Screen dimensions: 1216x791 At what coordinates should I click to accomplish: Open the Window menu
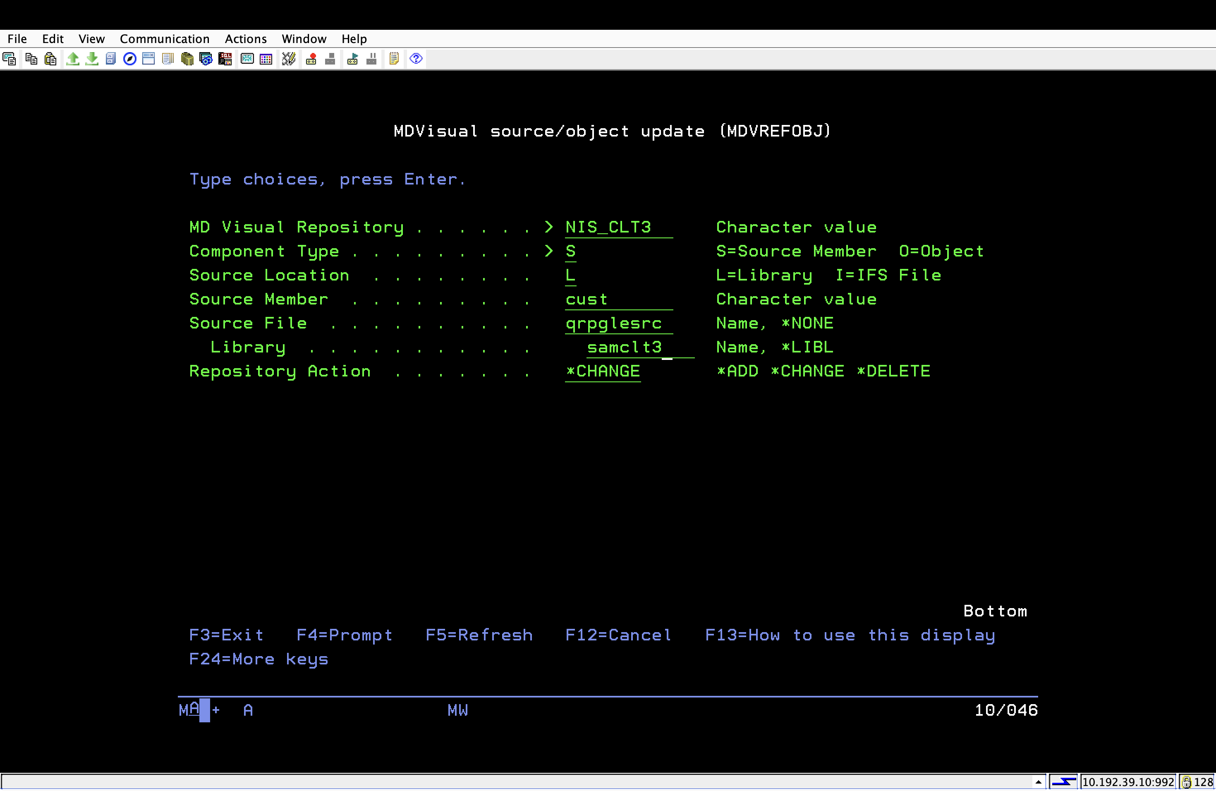pyautogui.click(x=304, y=39)
